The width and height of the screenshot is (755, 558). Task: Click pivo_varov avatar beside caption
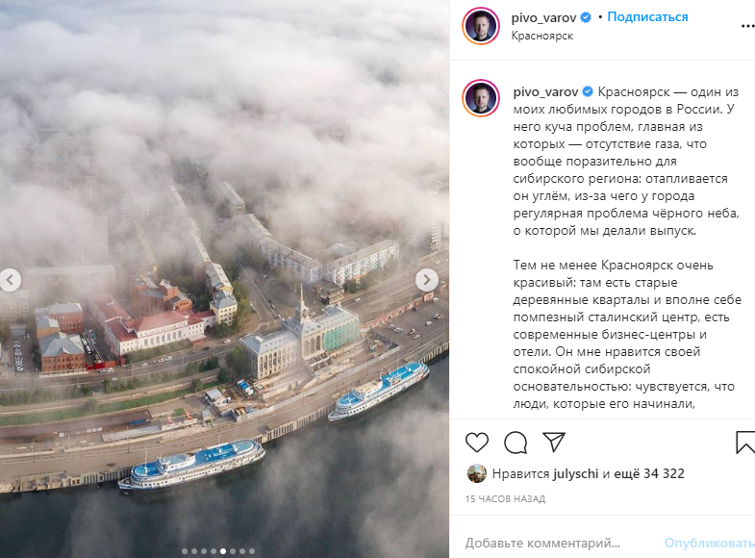481,98
